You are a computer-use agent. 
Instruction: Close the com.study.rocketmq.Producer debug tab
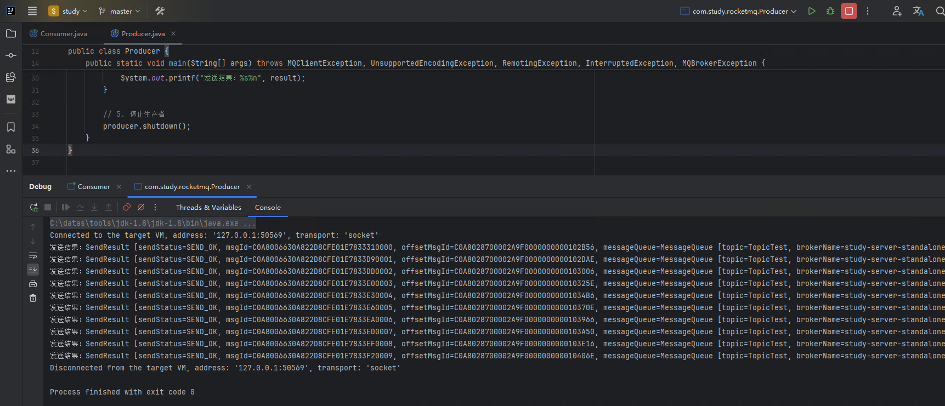pos(249,187)
